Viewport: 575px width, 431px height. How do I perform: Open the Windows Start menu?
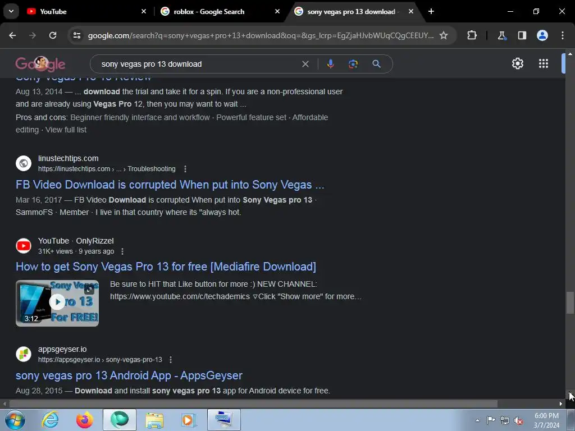(x=15, y=420)
